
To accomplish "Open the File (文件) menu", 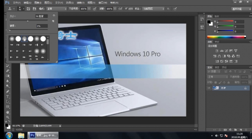I will point(17,3).
